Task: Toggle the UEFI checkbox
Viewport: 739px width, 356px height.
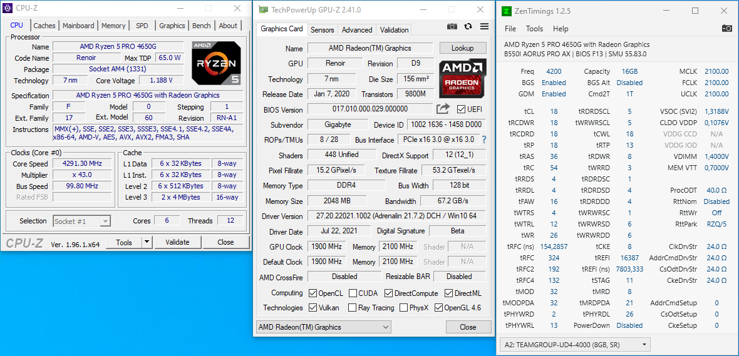Action: tap(462, 109)
